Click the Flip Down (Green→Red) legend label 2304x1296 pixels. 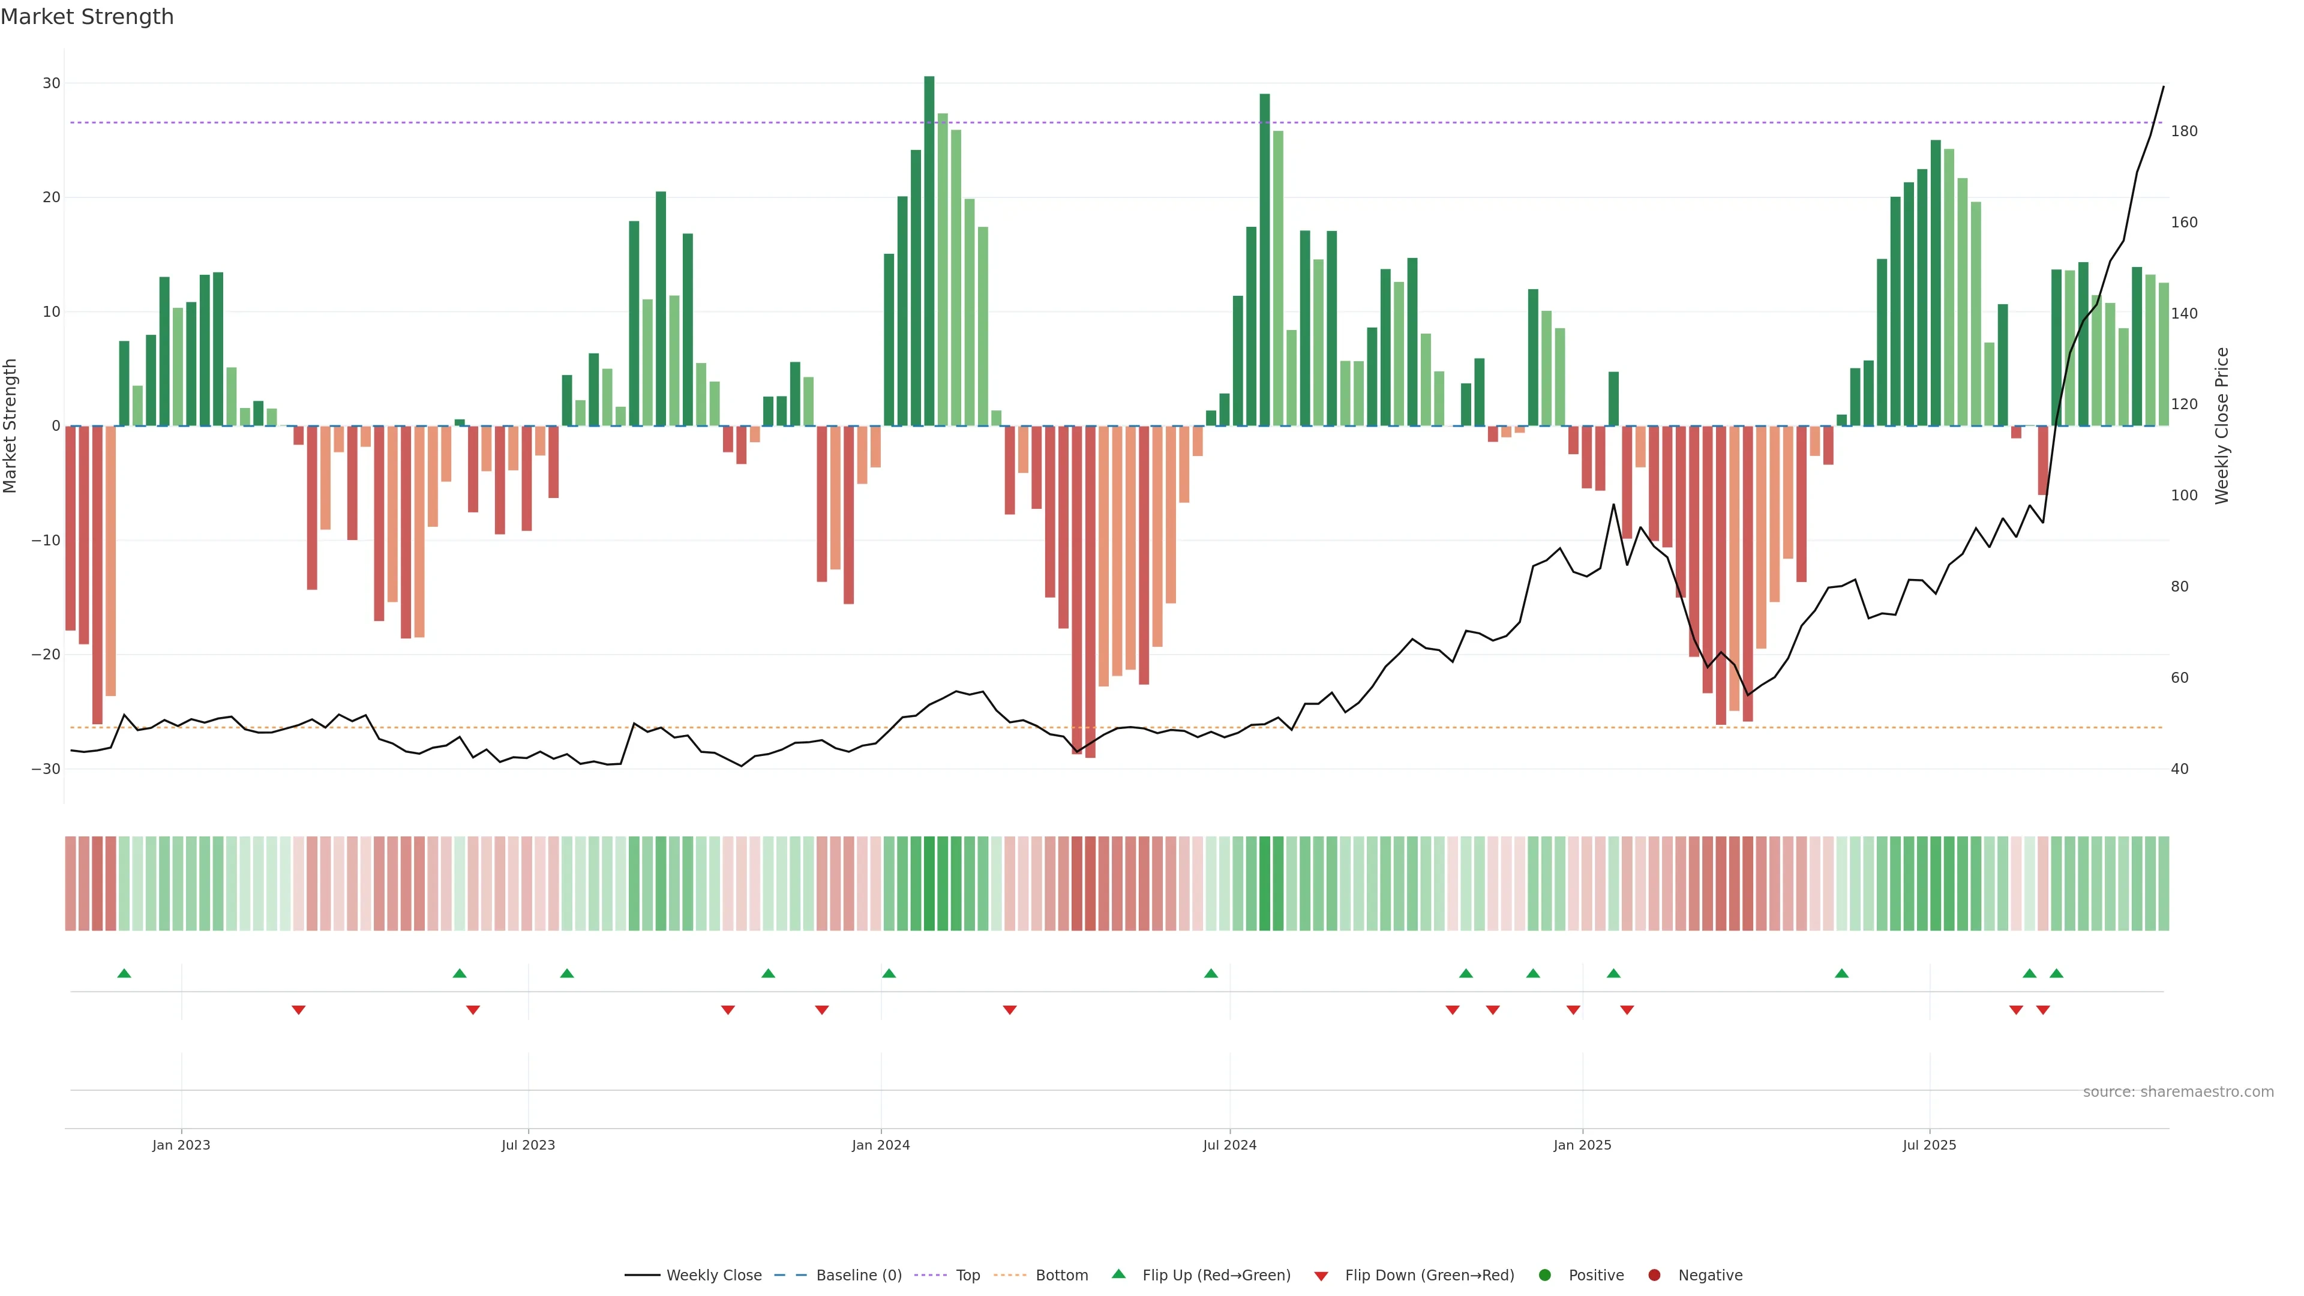coord(1429,1276)
